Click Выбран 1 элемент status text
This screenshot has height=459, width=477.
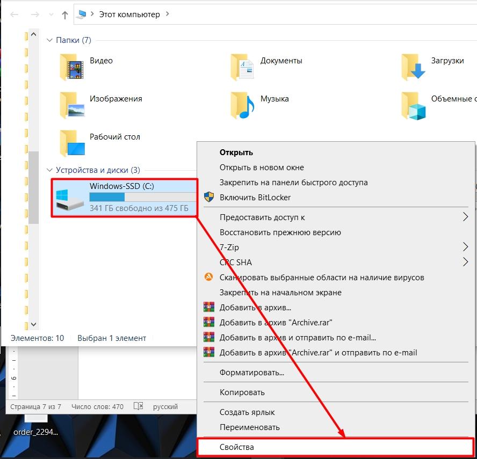112,338
